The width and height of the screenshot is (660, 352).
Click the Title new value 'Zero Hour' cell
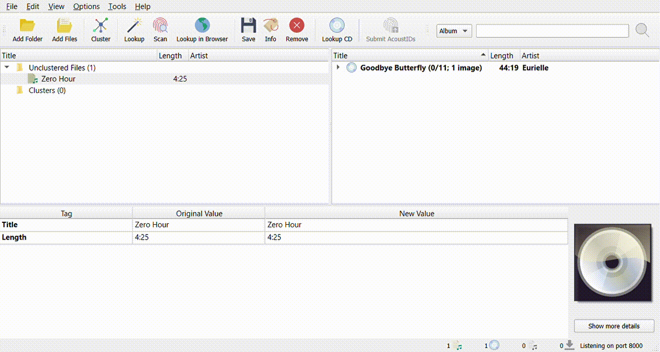point(416,225)
